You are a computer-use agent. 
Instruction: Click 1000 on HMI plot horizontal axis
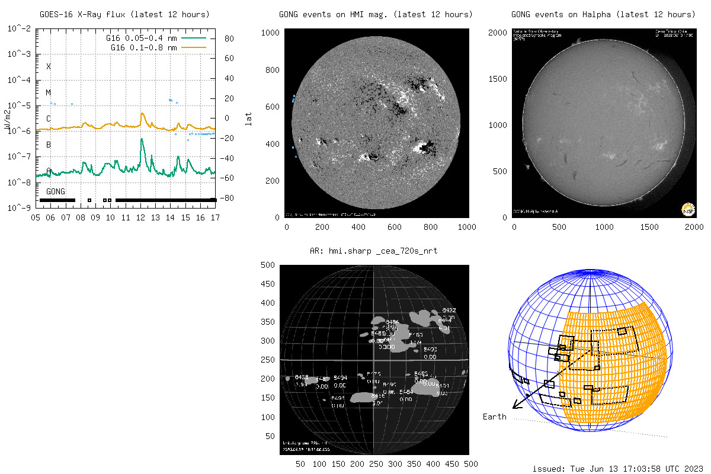point(467,227)
